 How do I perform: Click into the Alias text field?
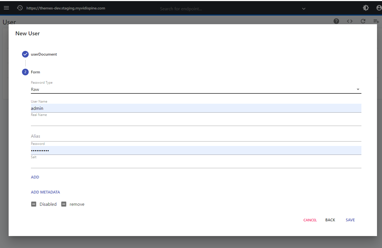tap(196, 136)
